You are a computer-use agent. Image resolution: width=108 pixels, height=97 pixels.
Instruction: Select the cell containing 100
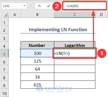pyautogui.click(x=37, y=53)
